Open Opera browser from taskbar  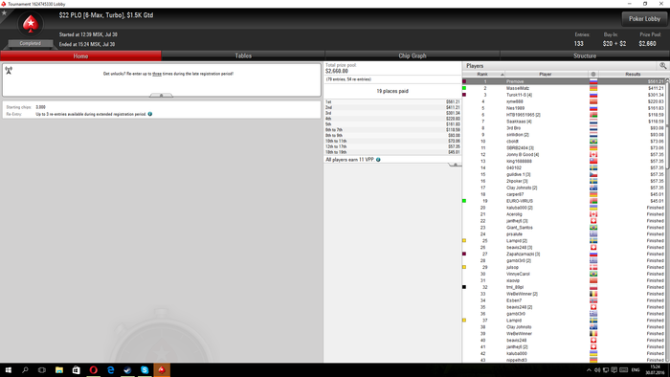click(93, 369)
